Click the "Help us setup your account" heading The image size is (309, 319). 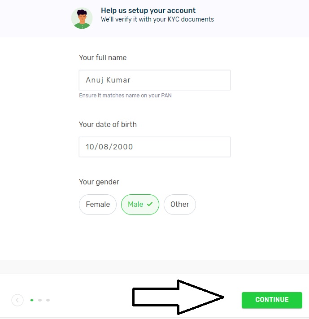[x=148, y=10]
